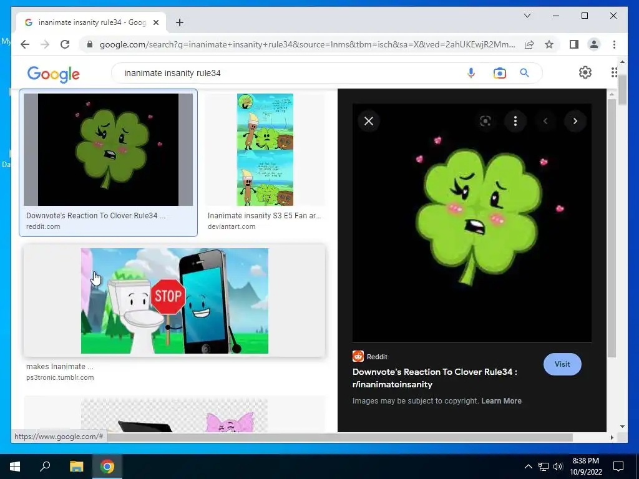Expand the tab search dropdown arrow
Screen dimensions: 639x479
coord(527,16)
